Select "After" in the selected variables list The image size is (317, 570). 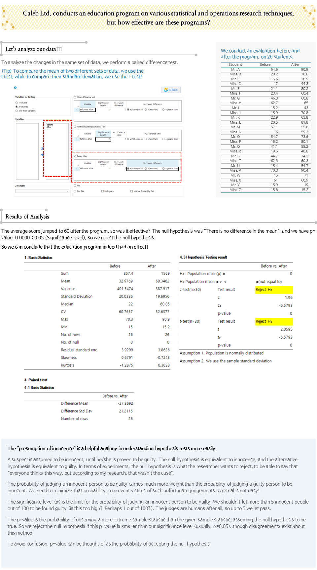pos(49,127)
